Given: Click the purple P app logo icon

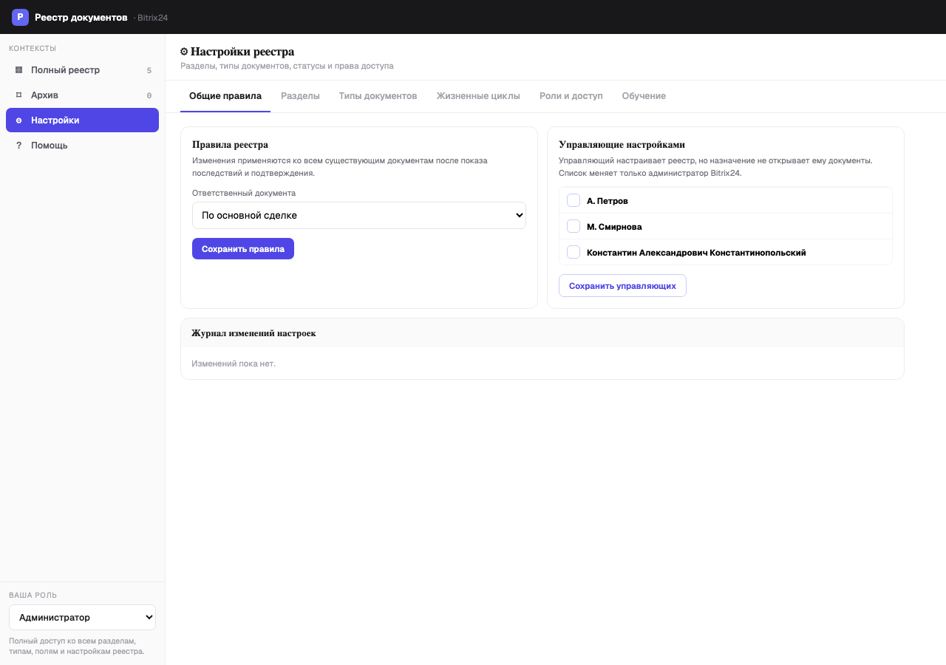Looking at the screenshot, I should click(x=20, y=17).
